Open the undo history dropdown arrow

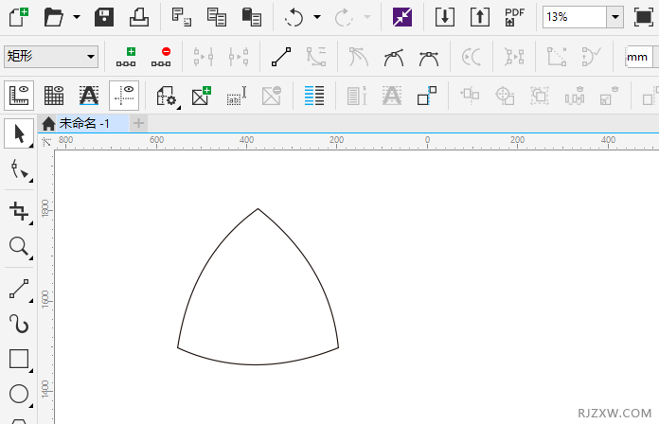coord(317,17)
